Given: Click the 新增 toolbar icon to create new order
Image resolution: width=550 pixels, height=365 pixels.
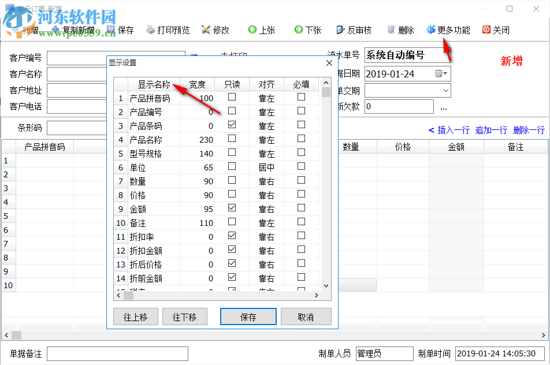Looking at the screenshot, I should 28,29.
